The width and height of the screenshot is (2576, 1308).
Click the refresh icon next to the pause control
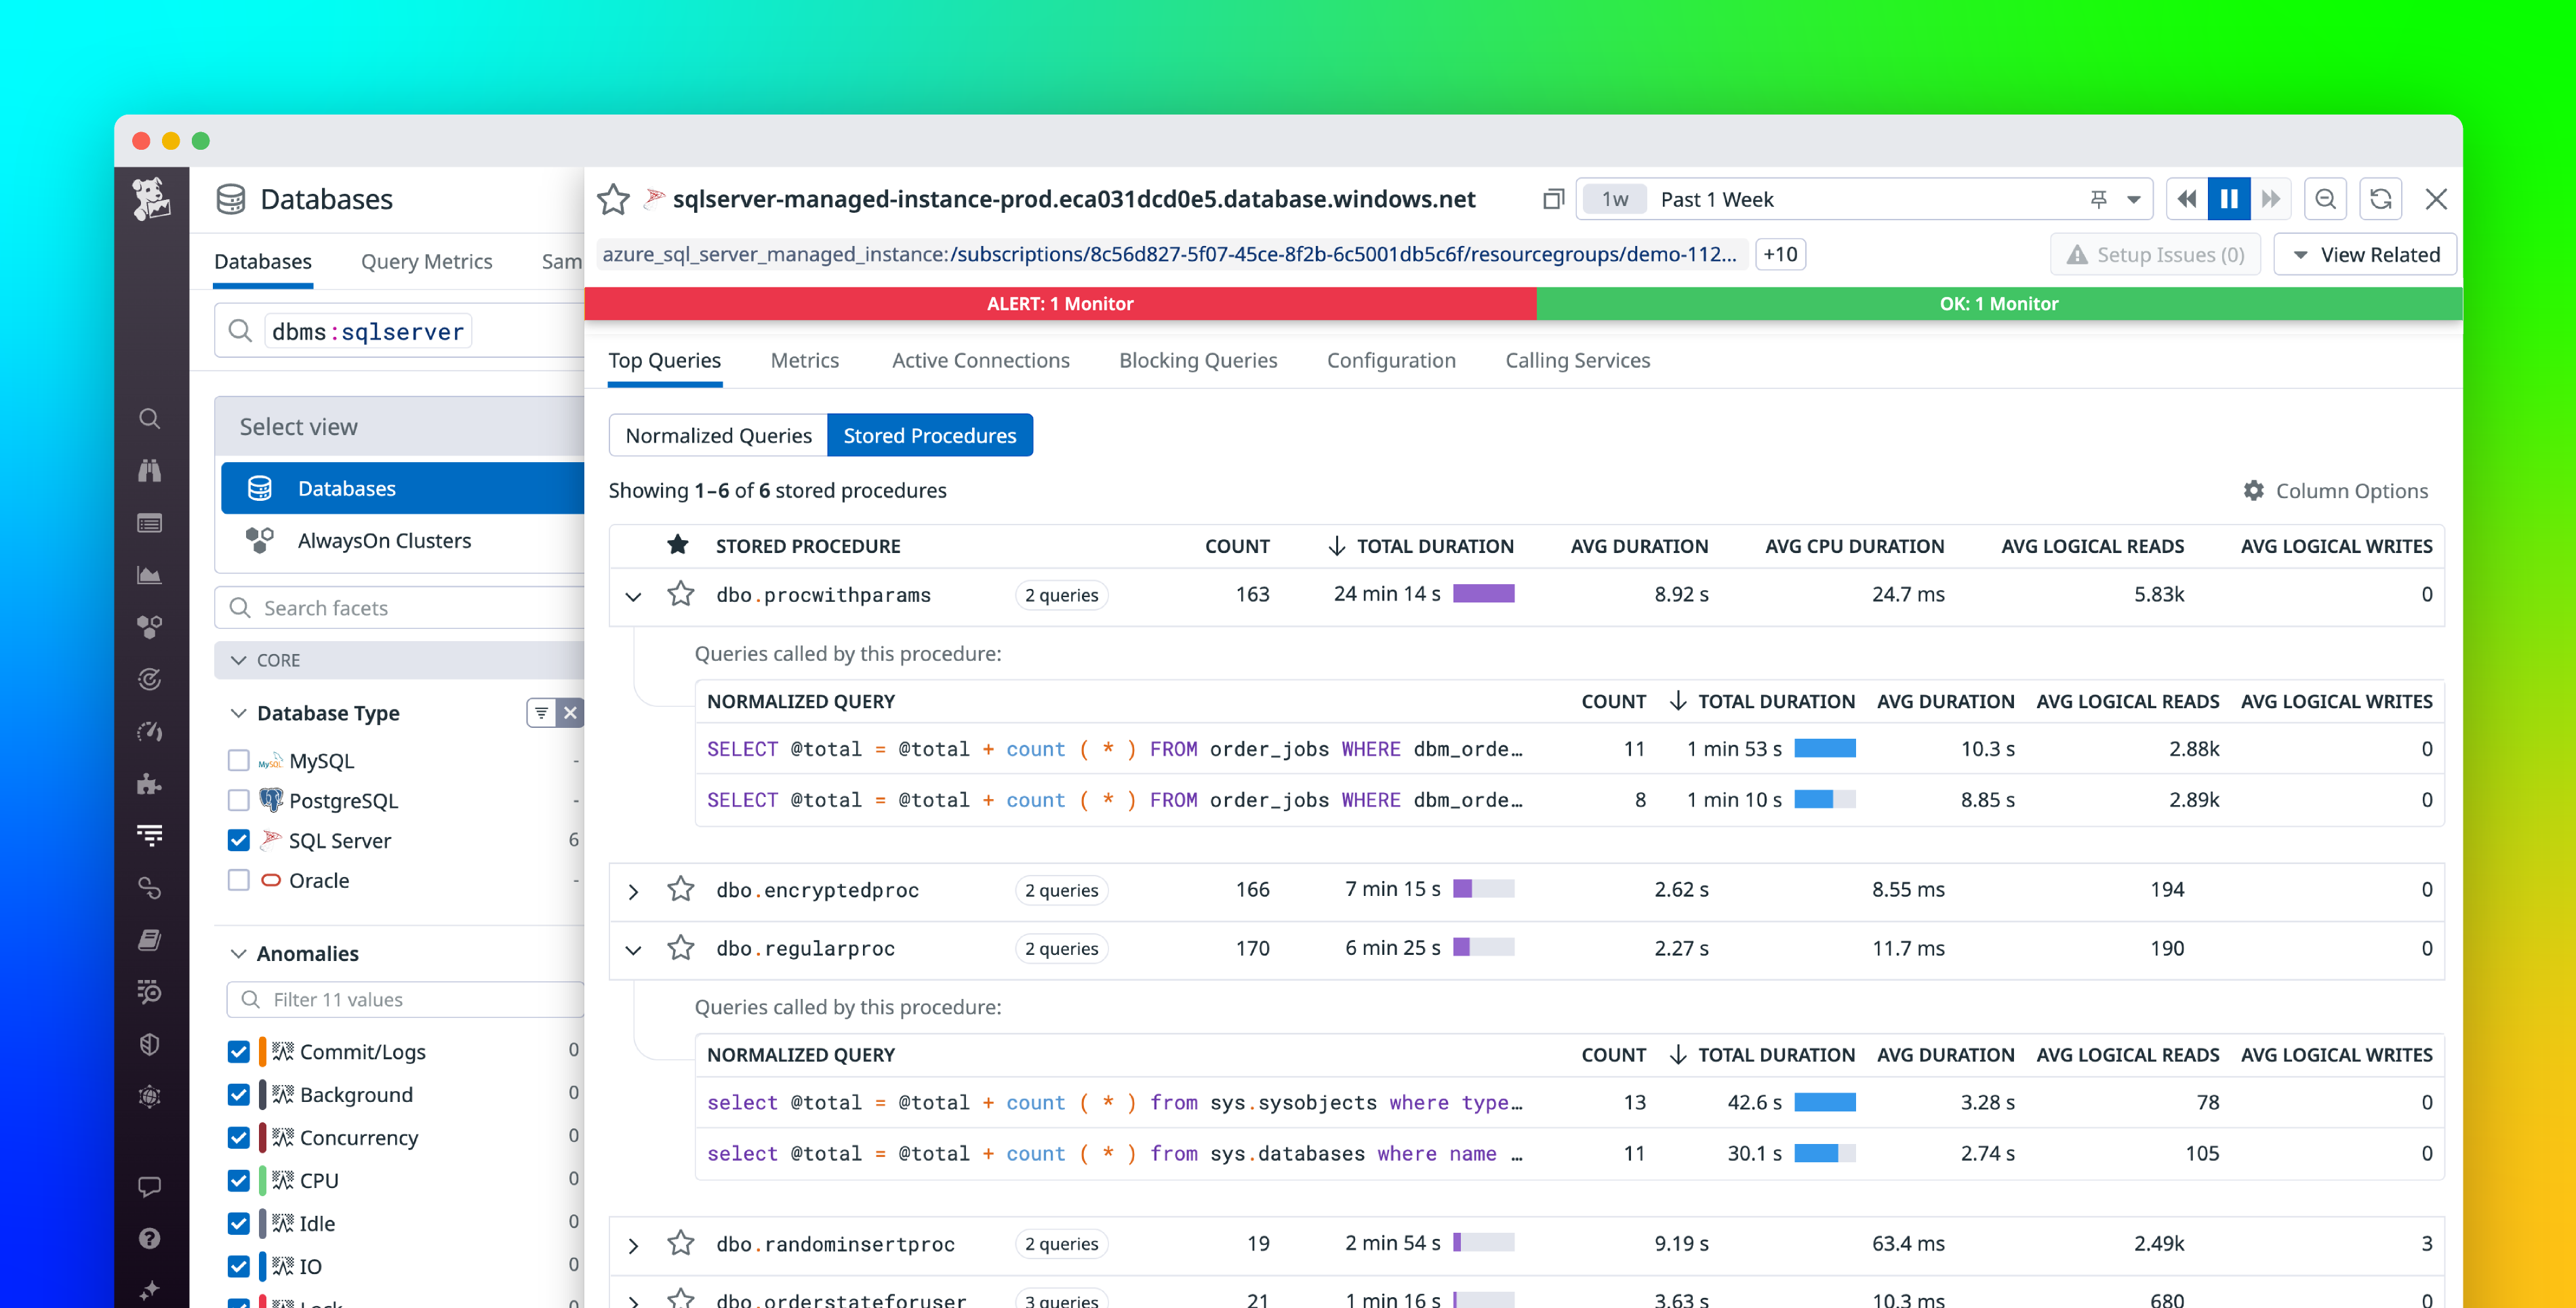click(2381, 199)
